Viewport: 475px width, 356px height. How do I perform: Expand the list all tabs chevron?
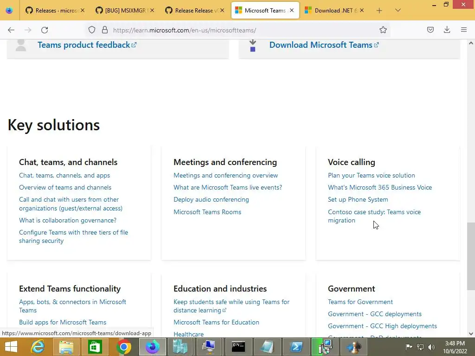click(x=398, y=10)
